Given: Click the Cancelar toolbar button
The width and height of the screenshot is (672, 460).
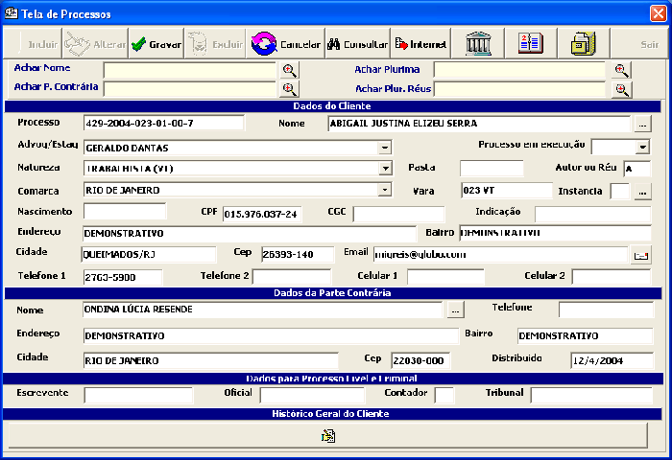Looking at the screenshot, I should coord(286,44).
